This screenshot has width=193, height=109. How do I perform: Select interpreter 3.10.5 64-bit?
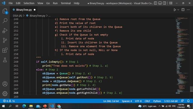pyautogui.click(x=171, y=101)
